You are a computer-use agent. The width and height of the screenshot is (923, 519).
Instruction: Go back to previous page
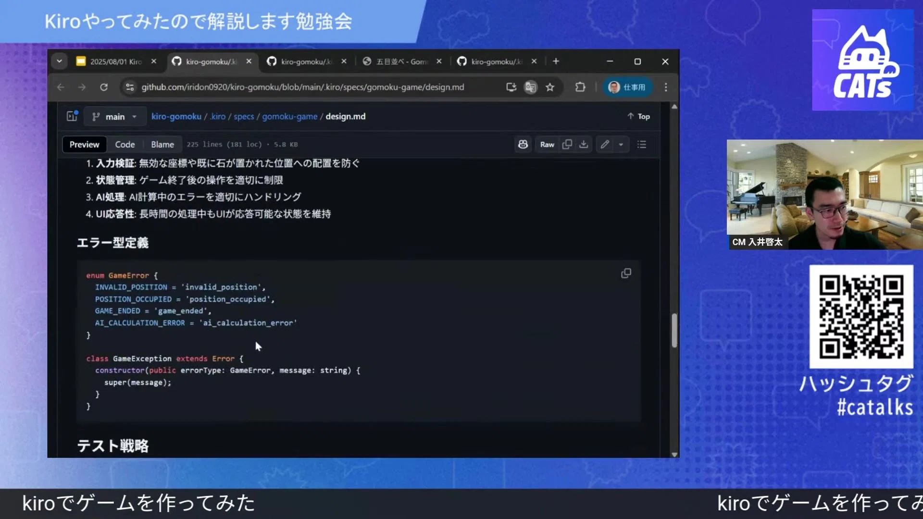61,87
